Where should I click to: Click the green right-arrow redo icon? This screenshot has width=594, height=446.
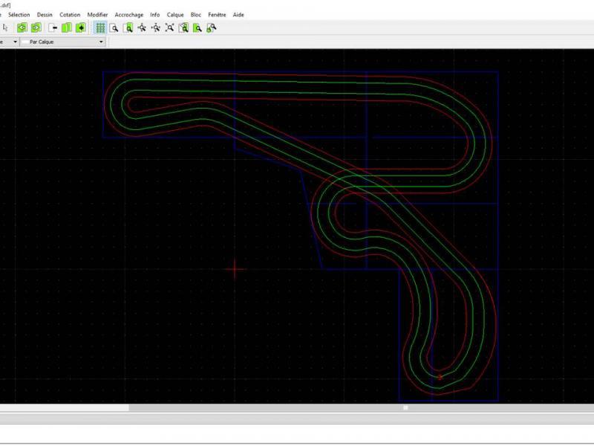pos(36,28)
